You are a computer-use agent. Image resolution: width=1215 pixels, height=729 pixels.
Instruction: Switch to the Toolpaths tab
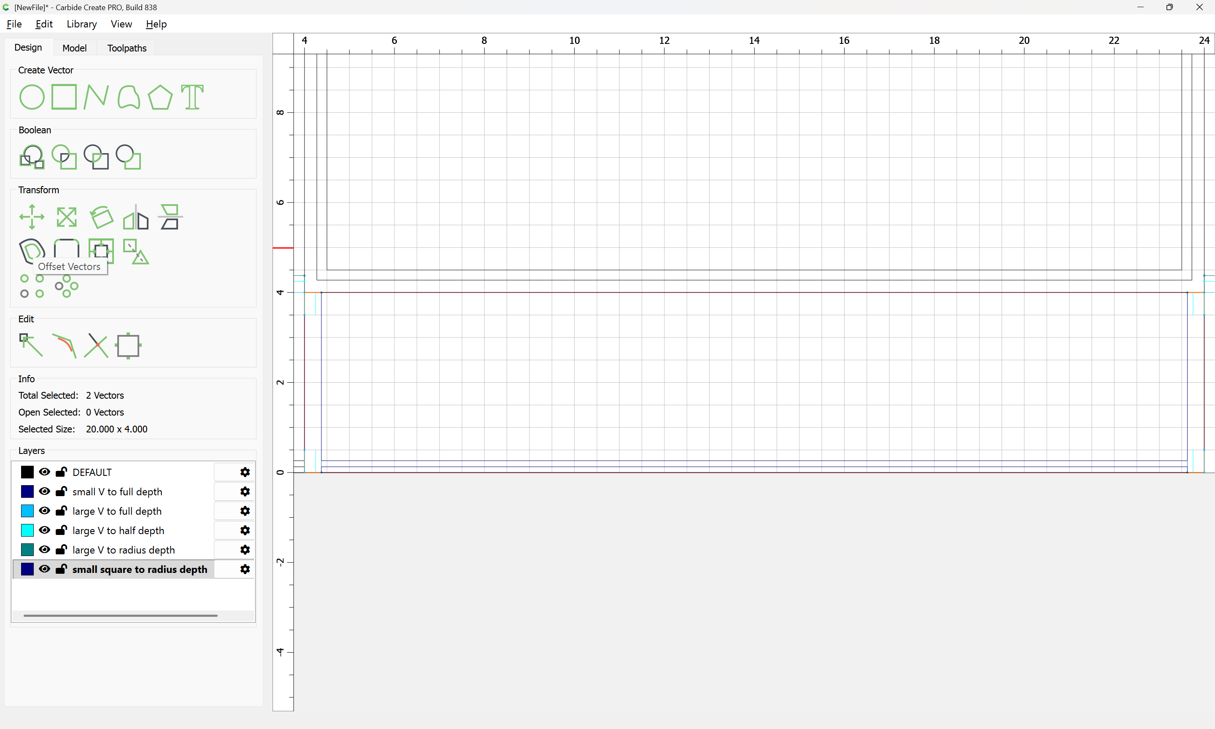click(x=127, y=48)
